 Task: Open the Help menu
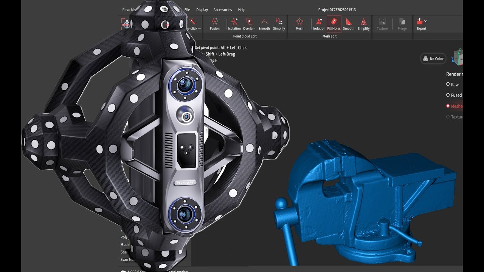click(242, 10)
